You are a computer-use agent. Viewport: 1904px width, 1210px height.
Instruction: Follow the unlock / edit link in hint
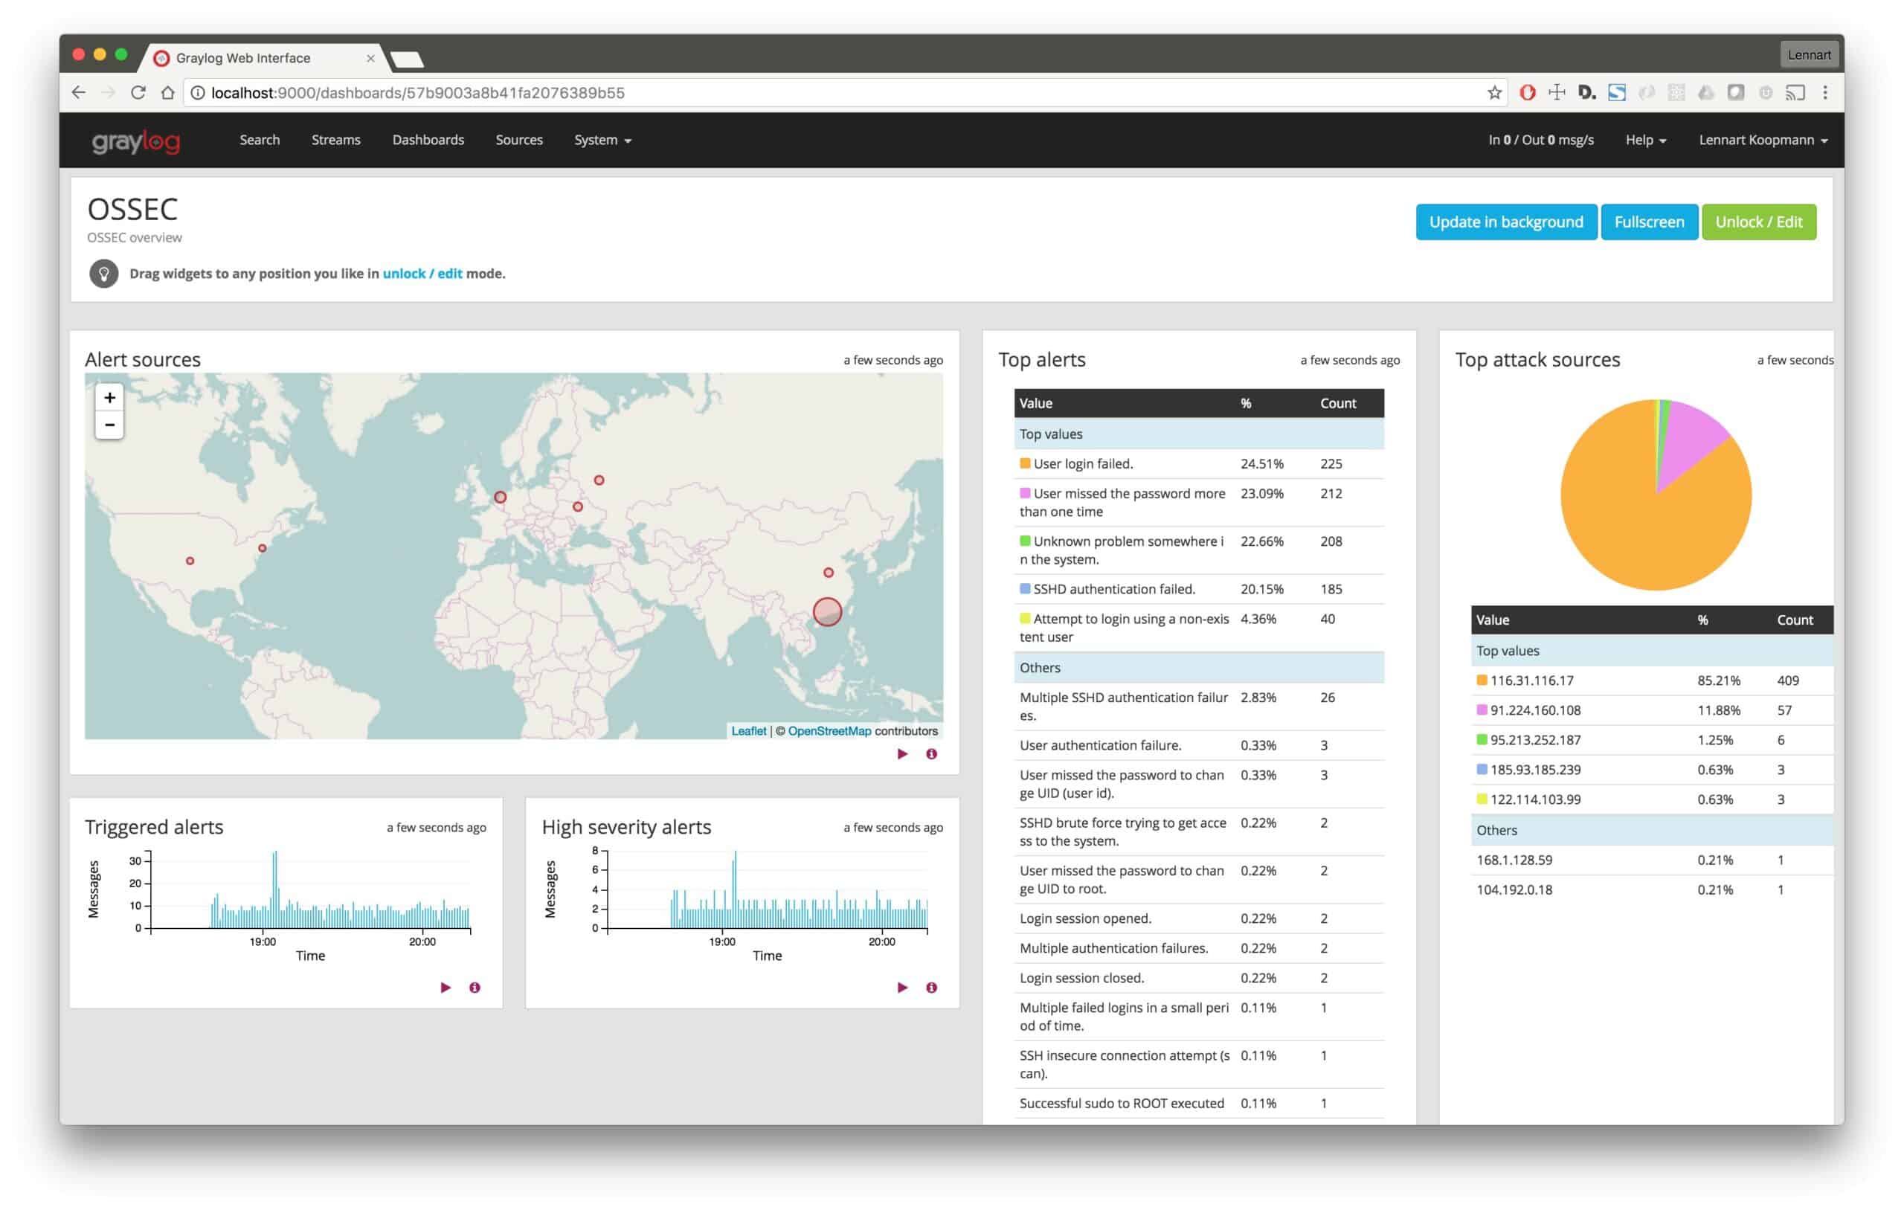pos(422,274)
